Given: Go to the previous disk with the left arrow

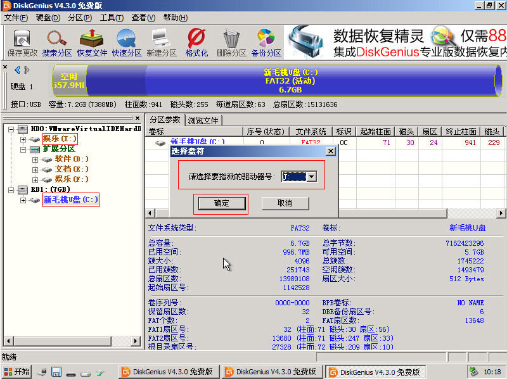Looking at the screenshot, I should [17, 70].
